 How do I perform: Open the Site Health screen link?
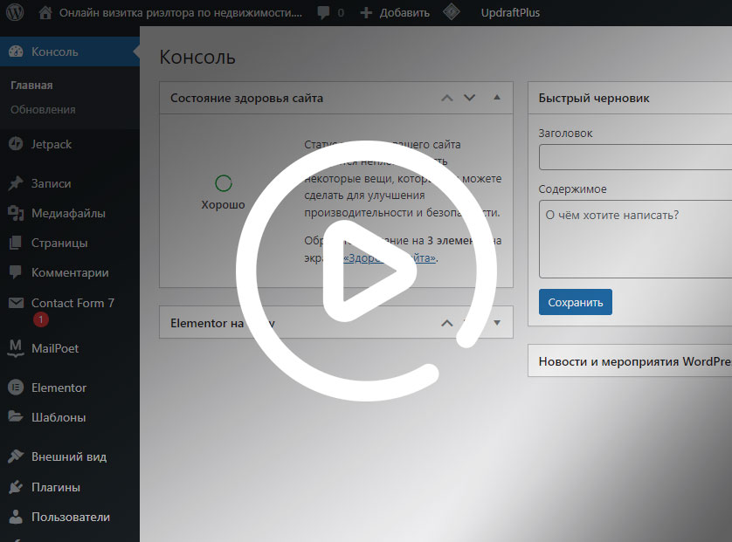390,258
